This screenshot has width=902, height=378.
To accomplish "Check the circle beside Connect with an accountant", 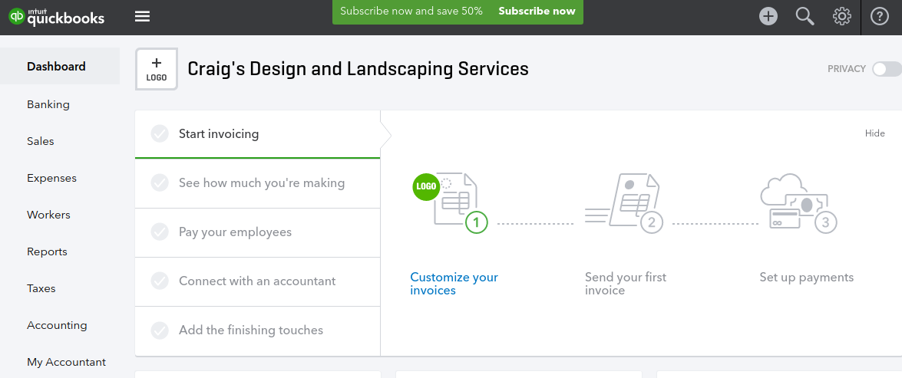I will tap(160, 281).
